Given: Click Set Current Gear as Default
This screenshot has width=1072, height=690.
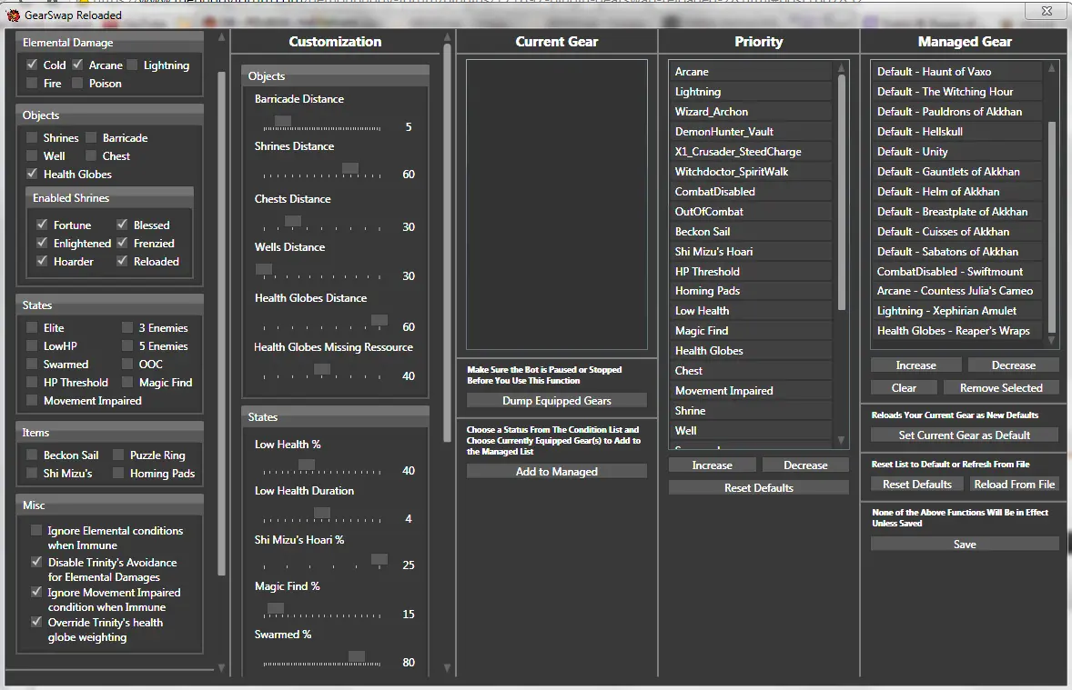Looking at the screenshot, I should [964, 435].
